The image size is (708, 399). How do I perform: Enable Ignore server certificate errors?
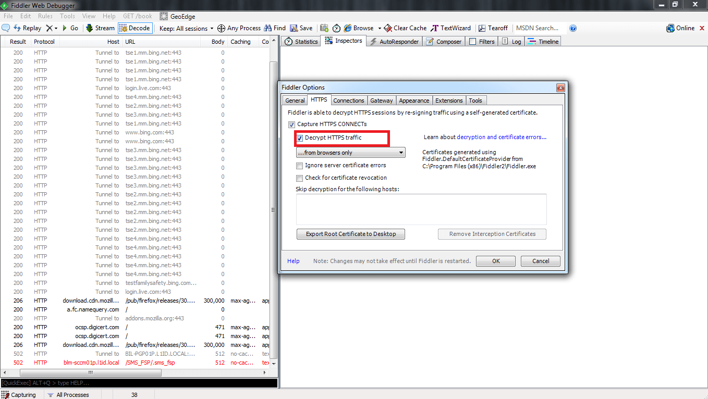click(x=299, y=166)
